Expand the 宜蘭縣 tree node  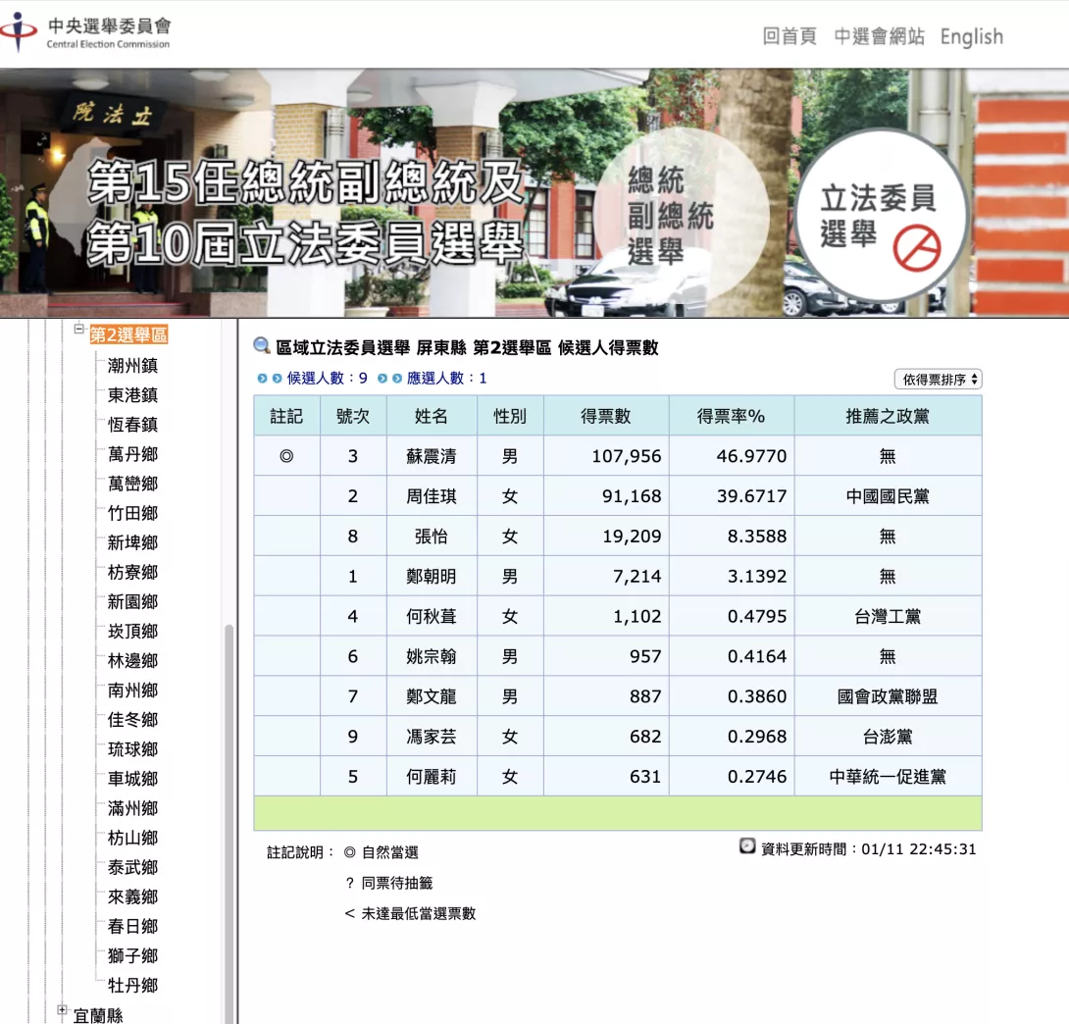click(62, 1010)
